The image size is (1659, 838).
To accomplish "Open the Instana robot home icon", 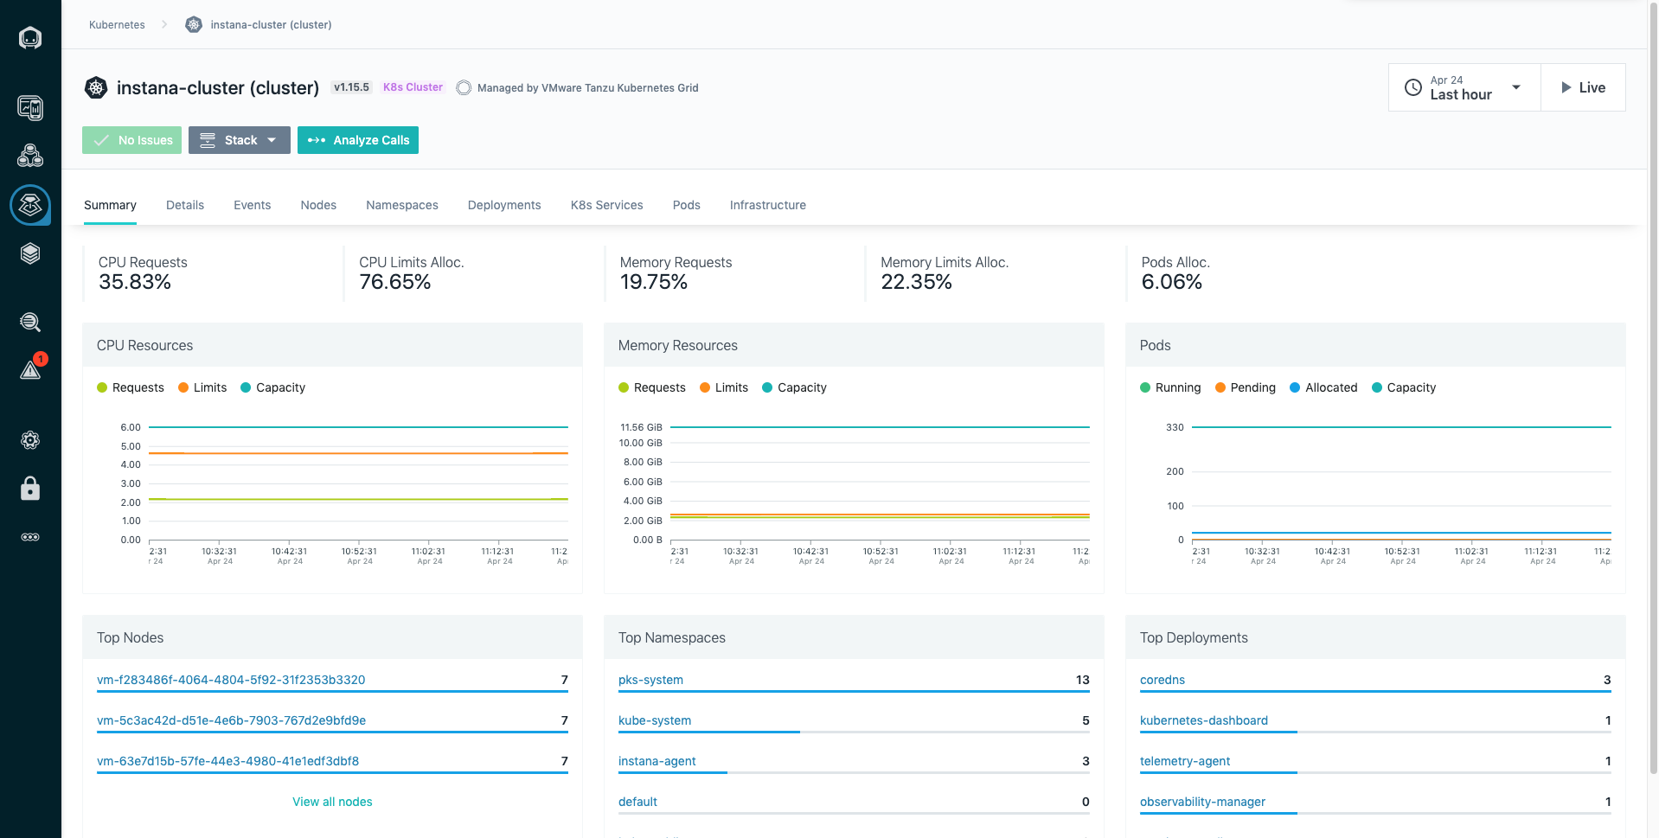I will [x=30, y=37].
